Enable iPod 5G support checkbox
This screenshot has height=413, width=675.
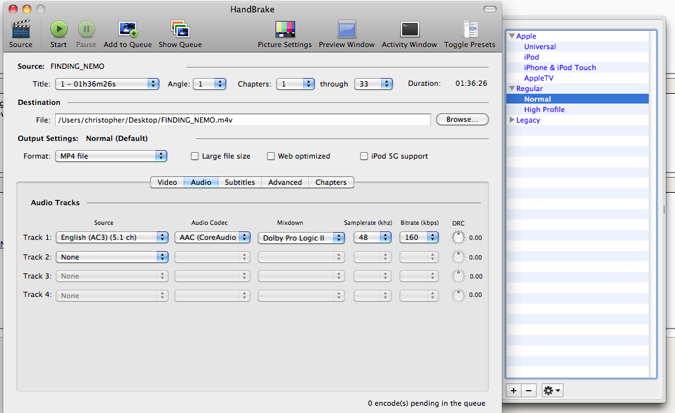point(364,156)
